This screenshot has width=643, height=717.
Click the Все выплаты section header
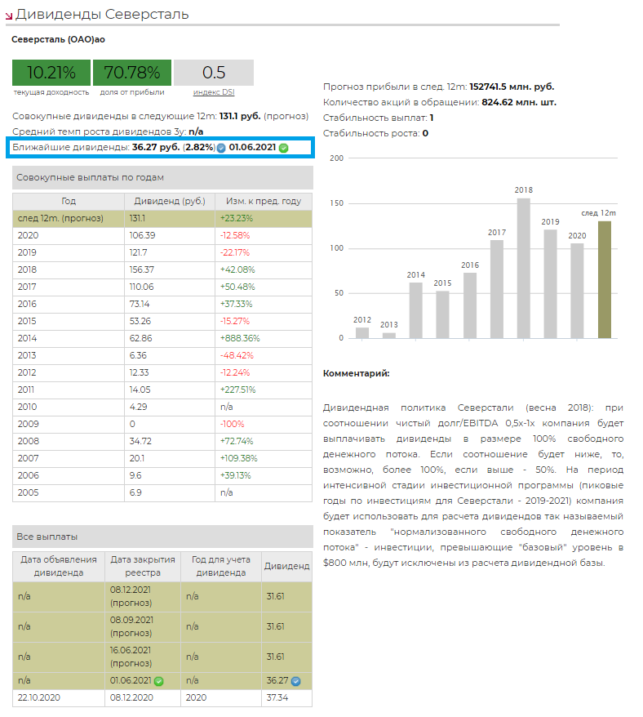162,537
